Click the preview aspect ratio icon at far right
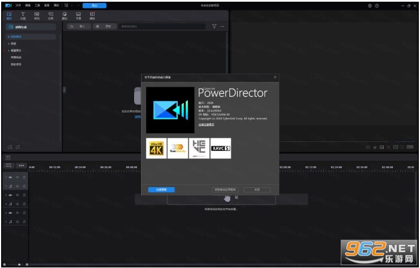 (x=410, y=147)
